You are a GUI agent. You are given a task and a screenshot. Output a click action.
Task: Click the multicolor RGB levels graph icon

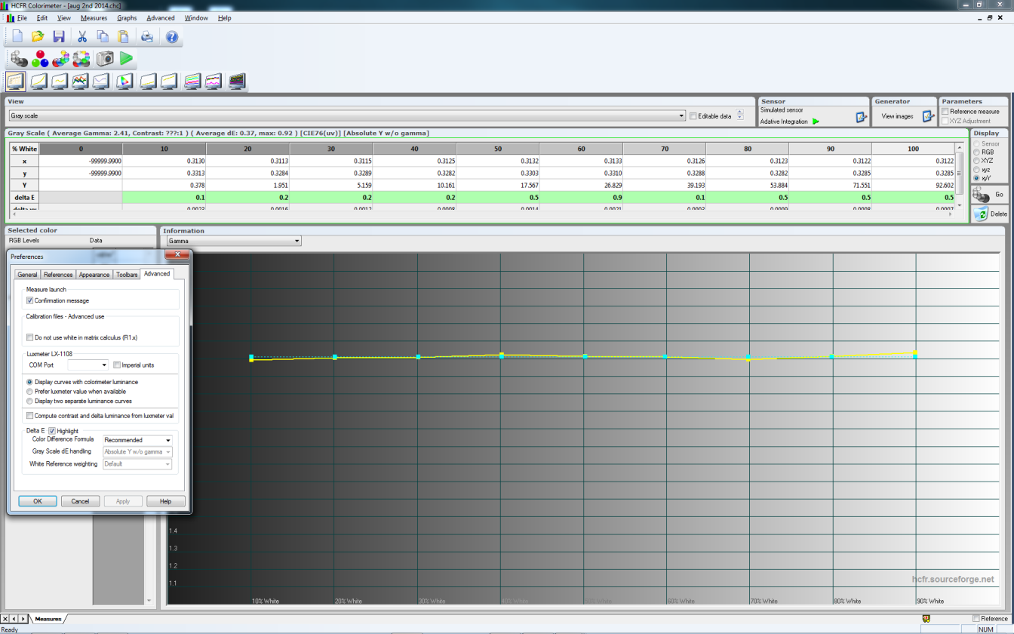[x=81, y=81]
